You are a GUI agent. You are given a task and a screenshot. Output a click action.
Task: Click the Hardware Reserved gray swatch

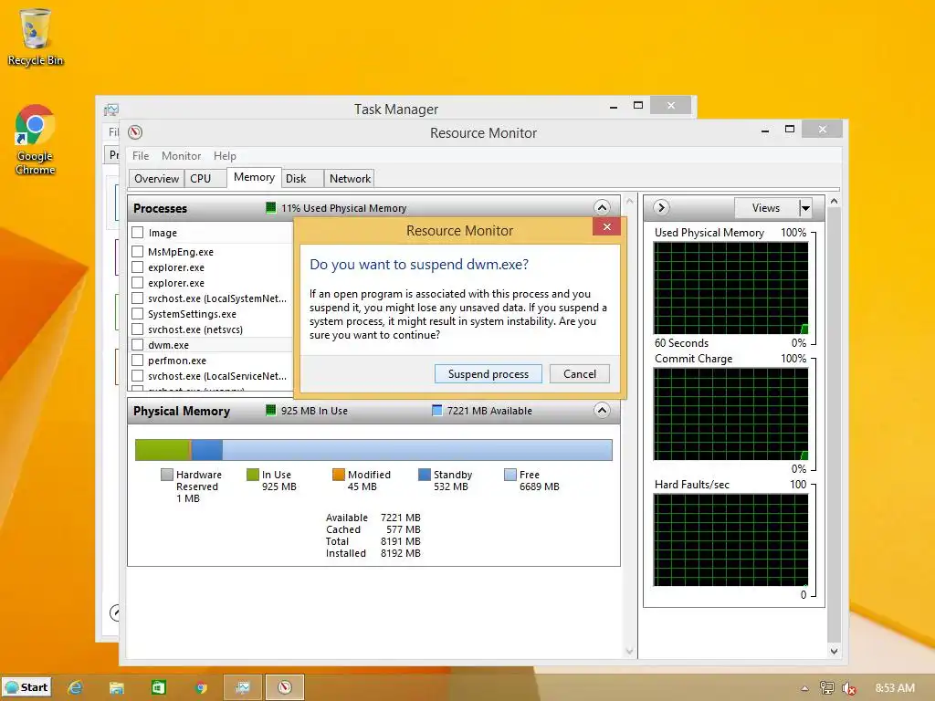coord(167,475)
